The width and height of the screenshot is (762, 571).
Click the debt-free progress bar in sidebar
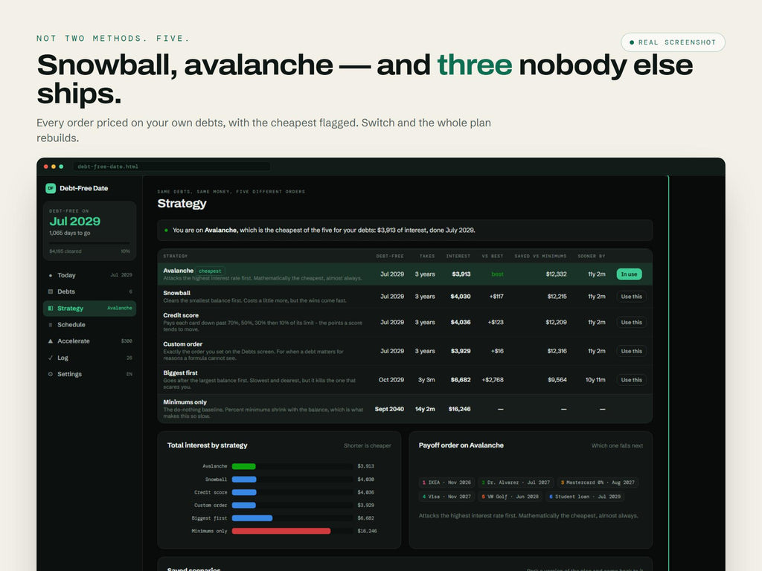[x=89, y=244]
